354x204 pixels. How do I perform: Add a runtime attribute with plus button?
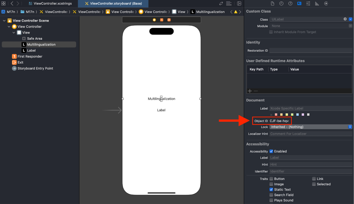[x=250, y=91]
